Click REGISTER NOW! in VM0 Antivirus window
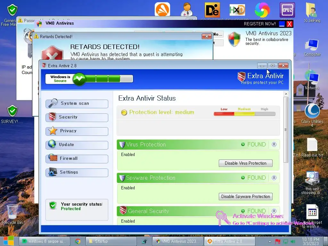This screenshot has height=246, width=328. 260,24
